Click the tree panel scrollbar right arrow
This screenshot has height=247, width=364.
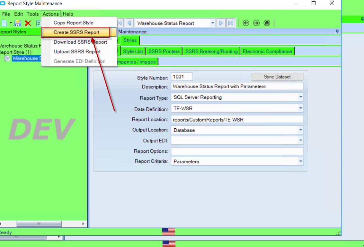click(x=83, y=224)
